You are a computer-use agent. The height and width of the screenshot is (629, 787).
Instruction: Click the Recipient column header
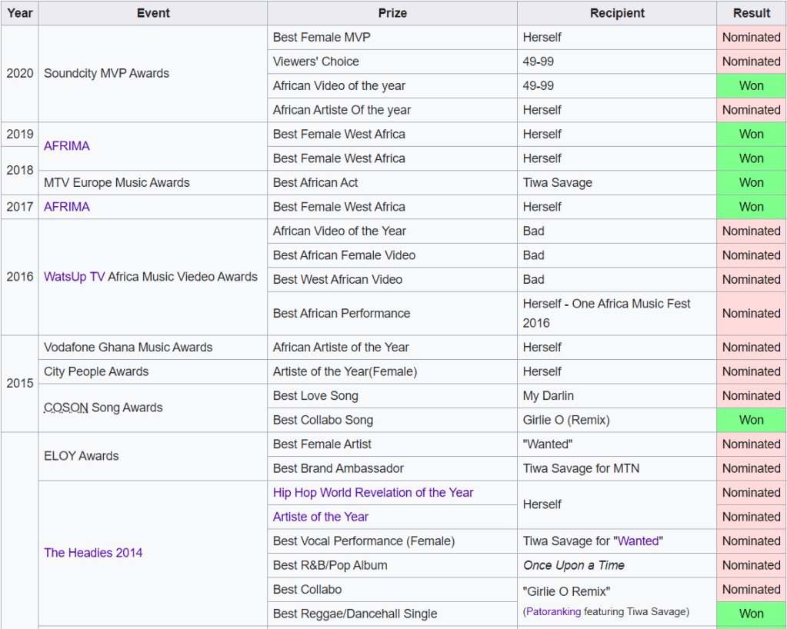(617, 13)
